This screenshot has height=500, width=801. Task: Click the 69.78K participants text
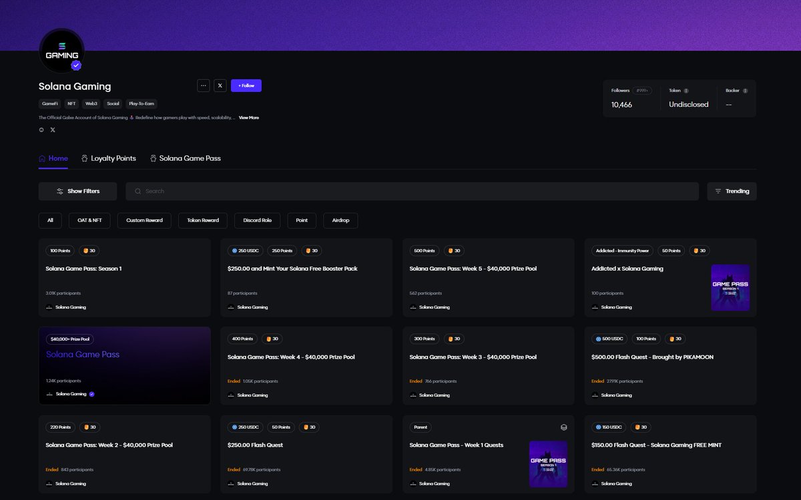pos(260,469)
